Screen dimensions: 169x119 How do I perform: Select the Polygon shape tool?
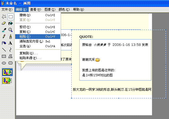coord(11,56)
